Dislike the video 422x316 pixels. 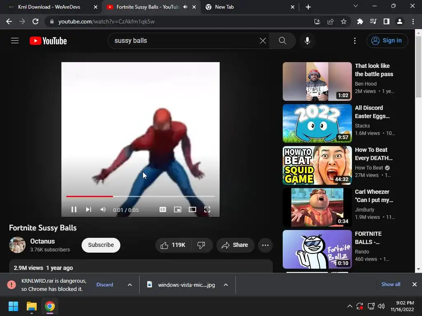click(x=201, y=245)
